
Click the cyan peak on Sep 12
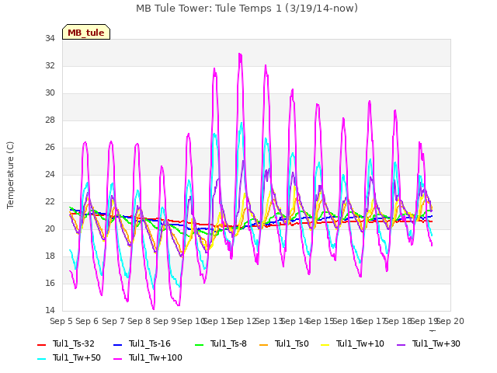click(x=242, y=123)
